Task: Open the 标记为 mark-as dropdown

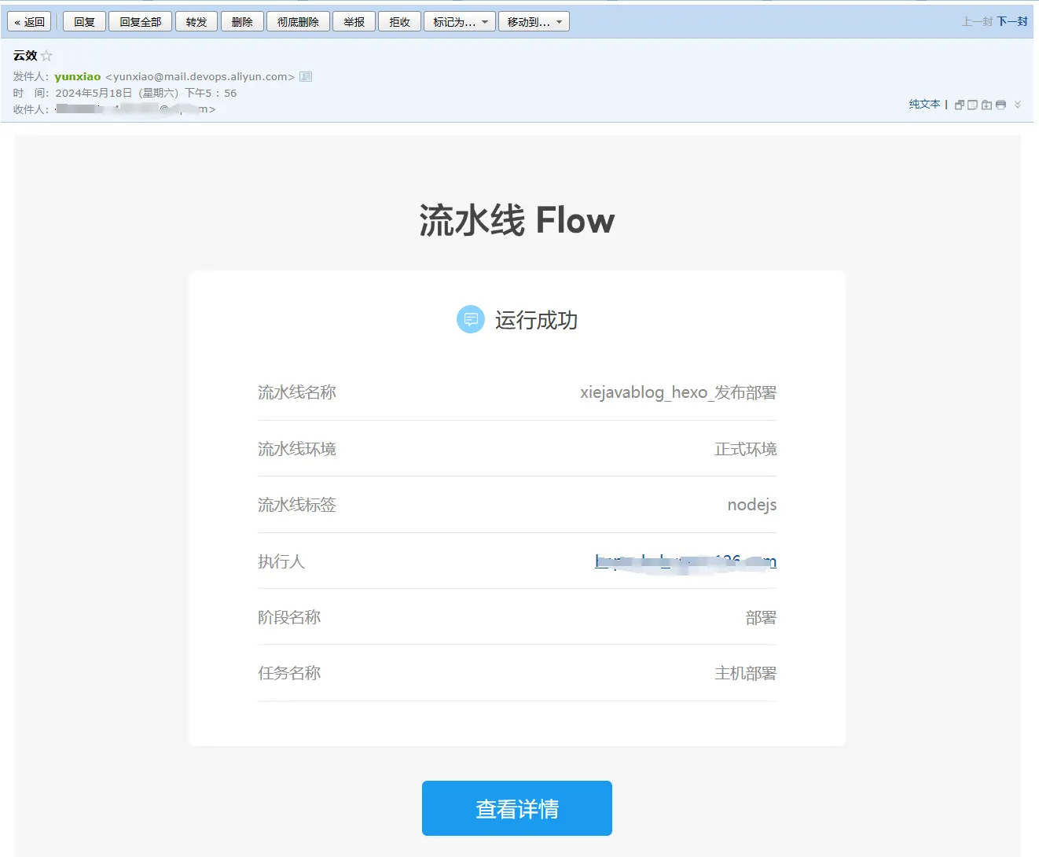Action: [x=459, y=21]
